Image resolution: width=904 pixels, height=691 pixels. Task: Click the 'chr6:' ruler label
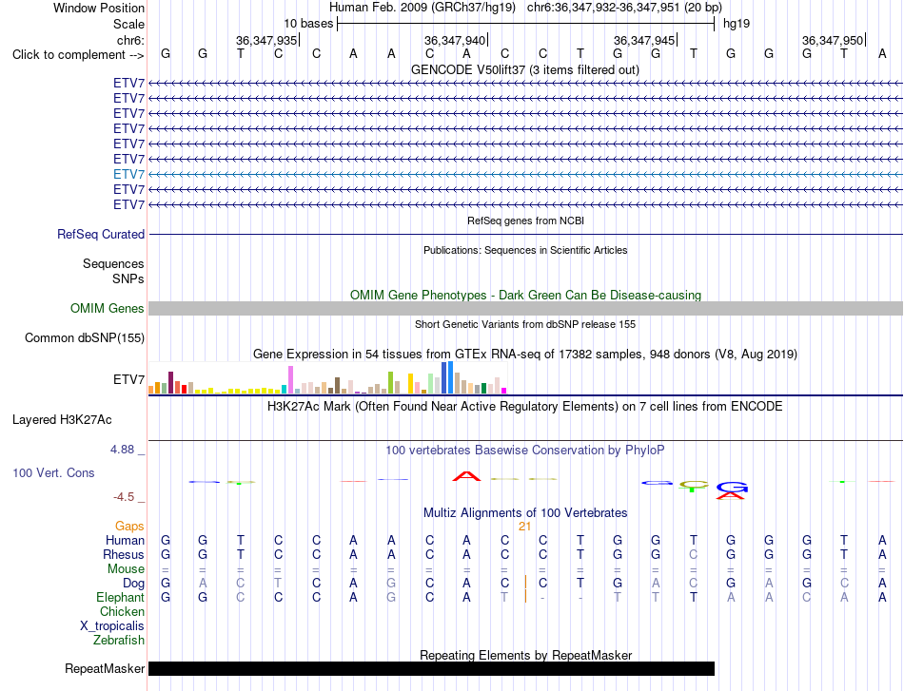coord(130,40)
